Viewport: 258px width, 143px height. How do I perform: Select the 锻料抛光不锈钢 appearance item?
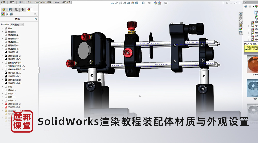pos(15,63)
